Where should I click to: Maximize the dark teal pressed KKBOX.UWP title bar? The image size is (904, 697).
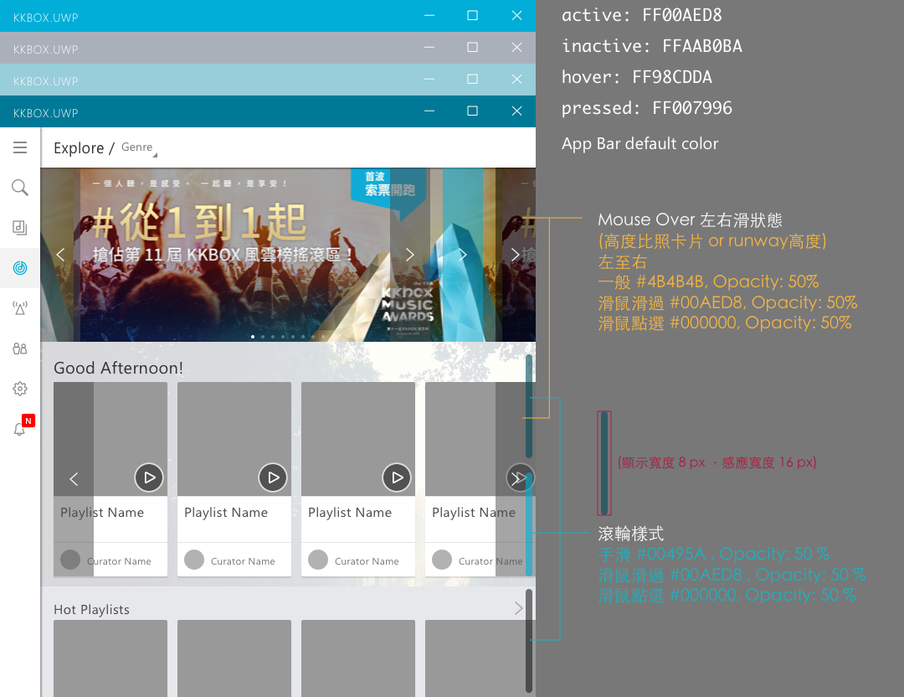472,111
